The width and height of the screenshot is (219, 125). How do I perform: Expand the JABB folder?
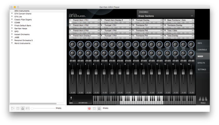12,37
